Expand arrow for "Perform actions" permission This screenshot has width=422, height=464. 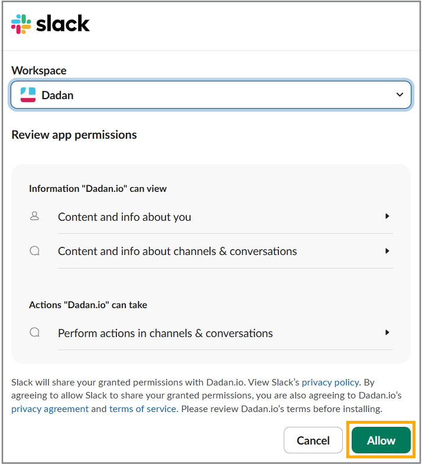point(387,333)
